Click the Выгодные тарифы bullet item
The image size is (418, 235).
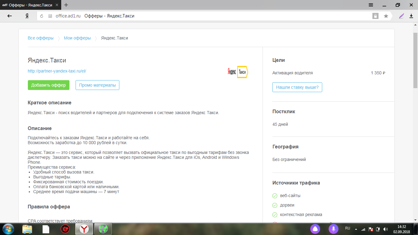tap(52, 177)
